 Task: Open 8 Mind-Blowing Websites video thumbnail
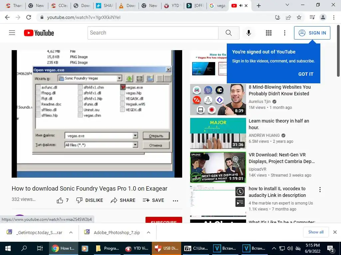pyautogui.click(x=218, y=100)
